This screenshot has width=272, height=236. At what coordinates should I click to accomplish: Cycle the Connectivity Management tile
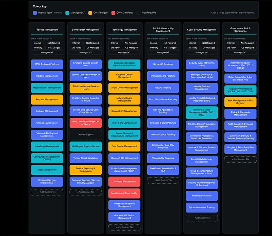(124, 111)
